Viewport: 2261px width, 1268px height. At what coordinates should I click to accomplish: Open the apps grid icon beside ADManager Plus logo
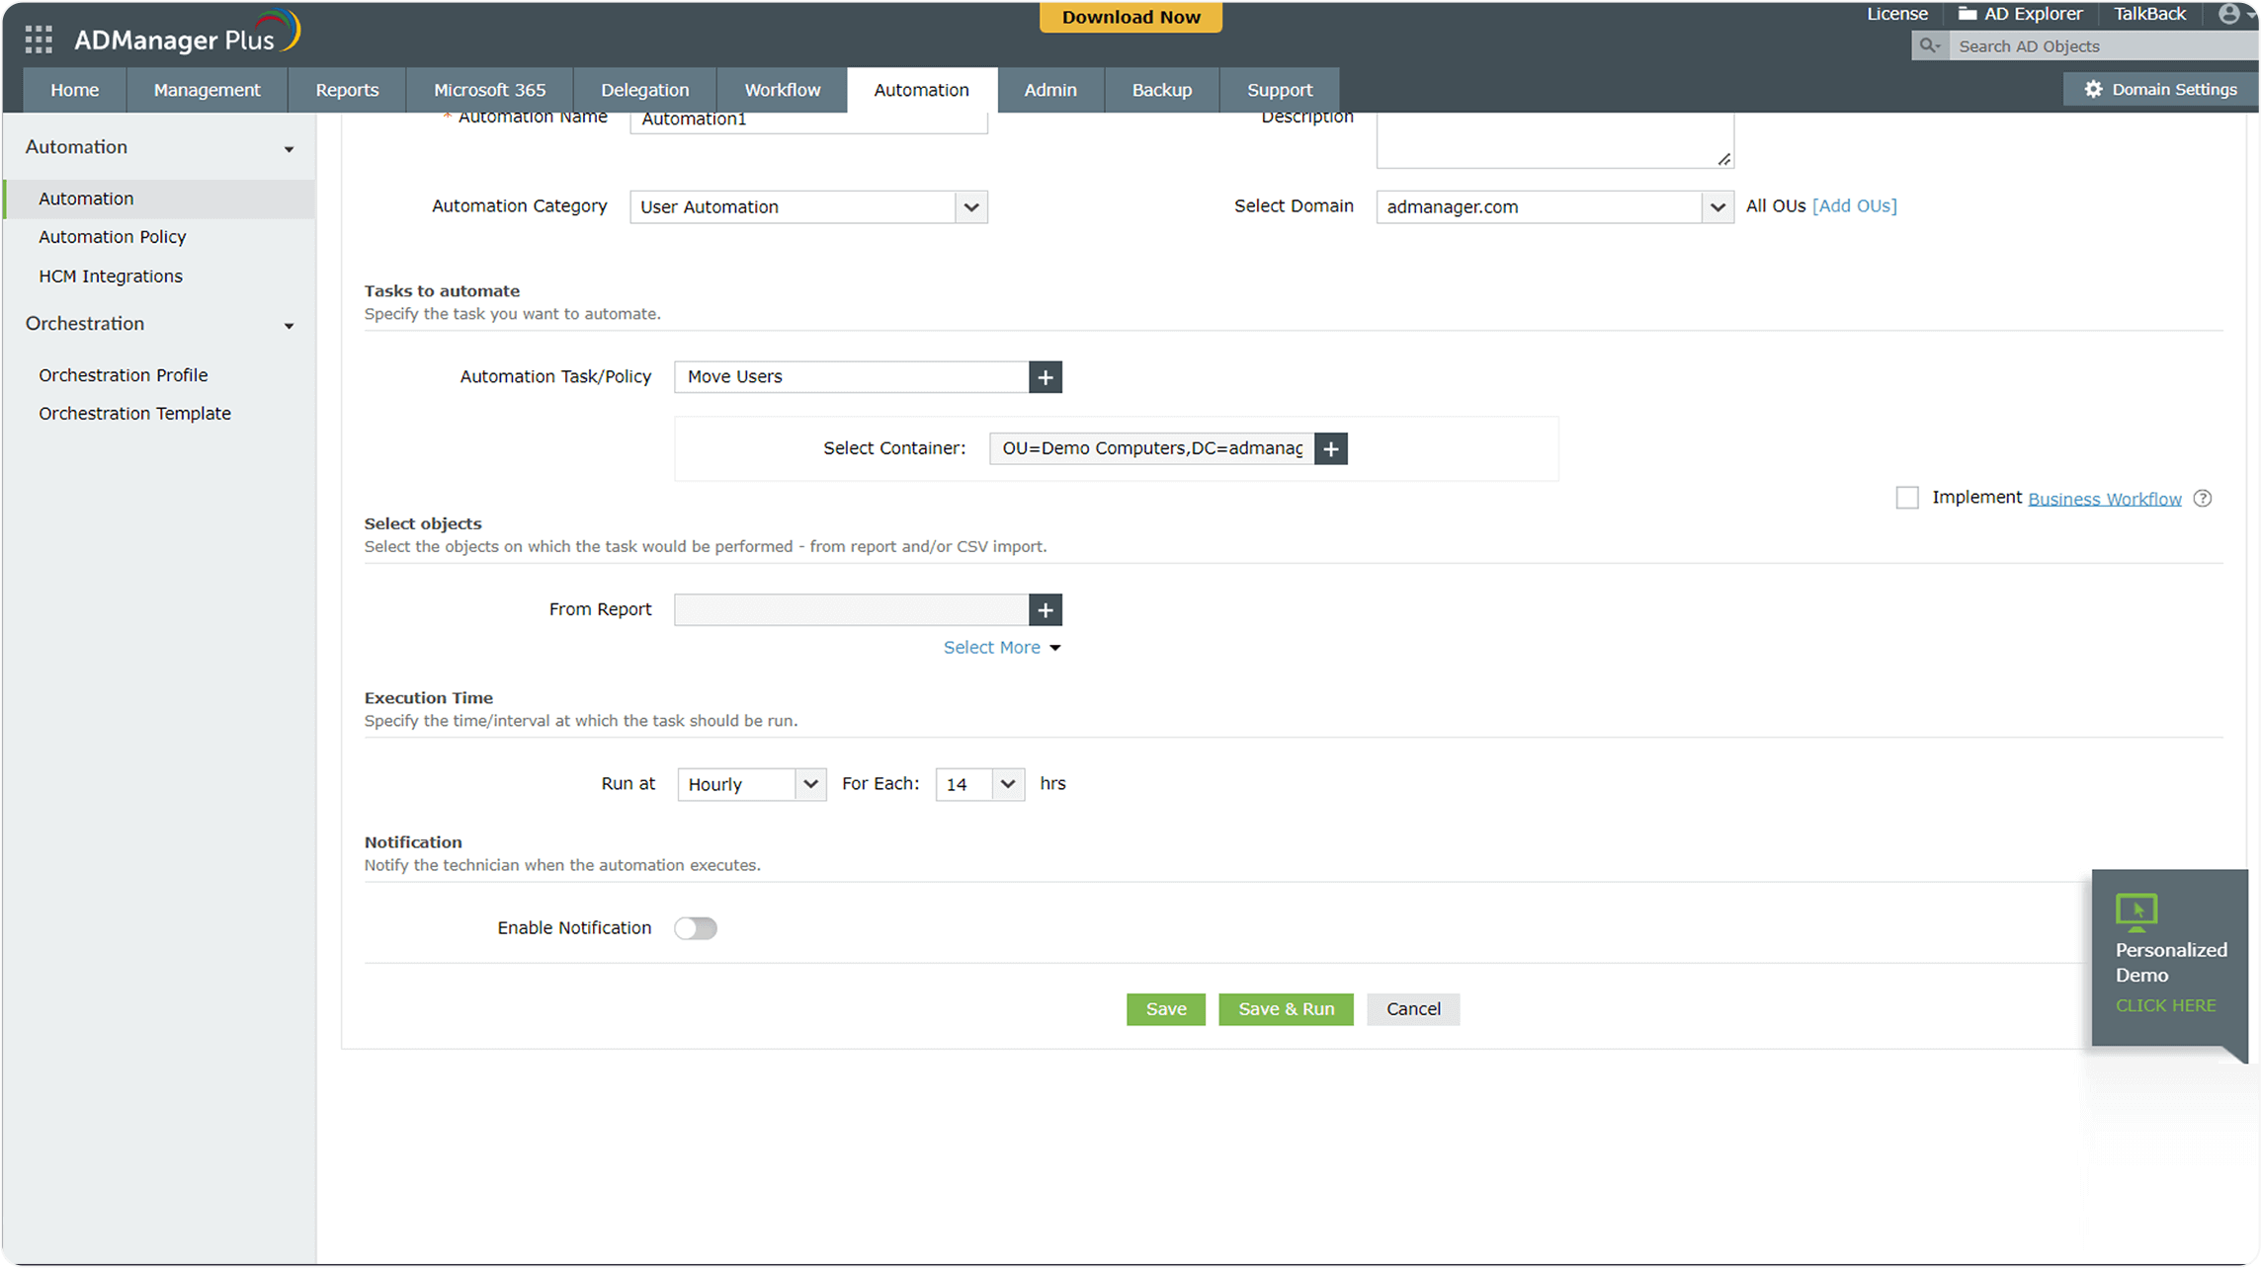37,39
